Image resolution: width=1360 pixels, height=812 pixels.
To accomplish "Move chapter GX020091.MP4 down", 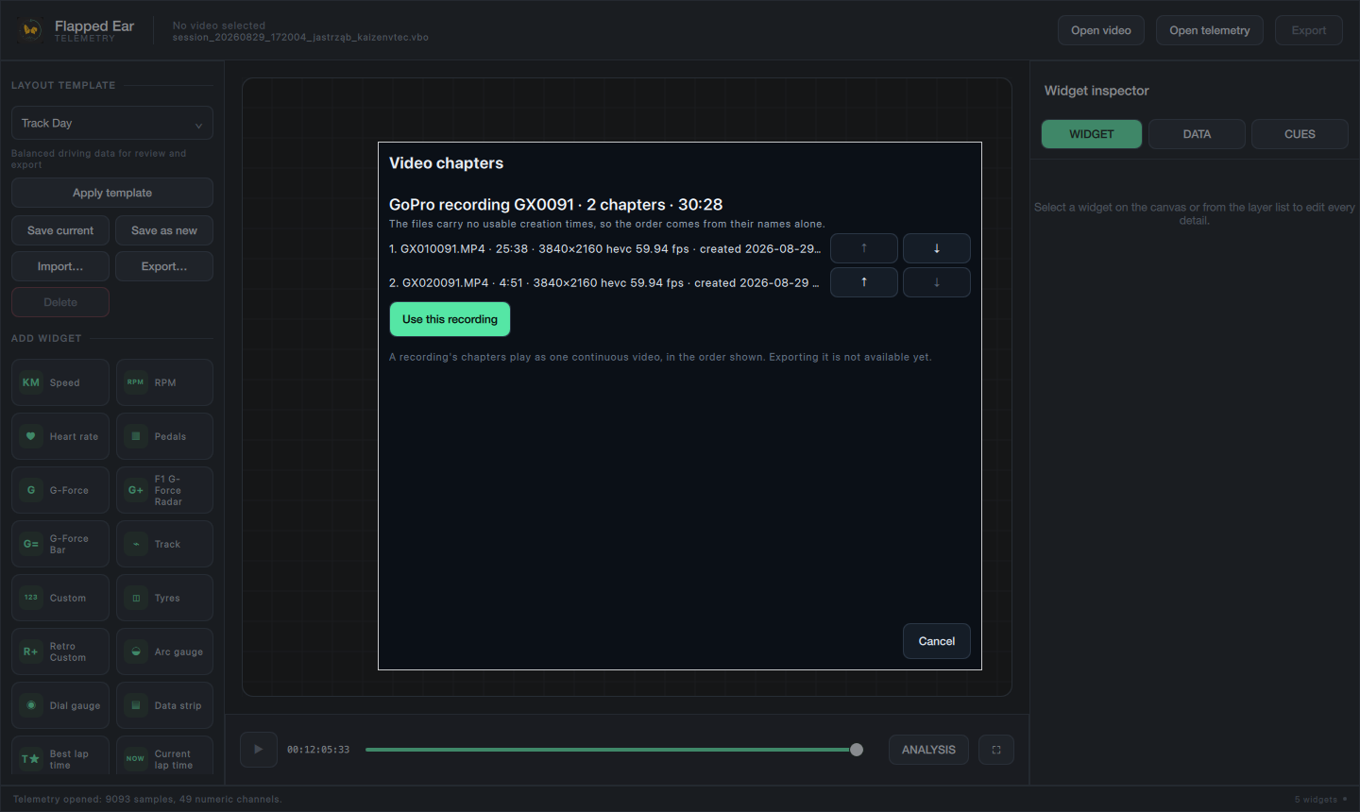I will click(x=937, y=282).
